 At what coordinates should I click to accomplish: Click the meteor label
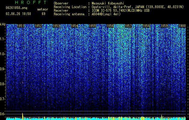pos(43,9)
